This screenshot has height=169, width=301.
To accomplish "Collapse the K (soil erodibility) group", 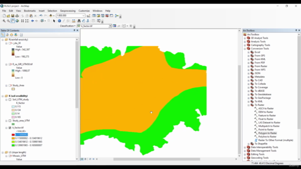I will coord(3,96).
